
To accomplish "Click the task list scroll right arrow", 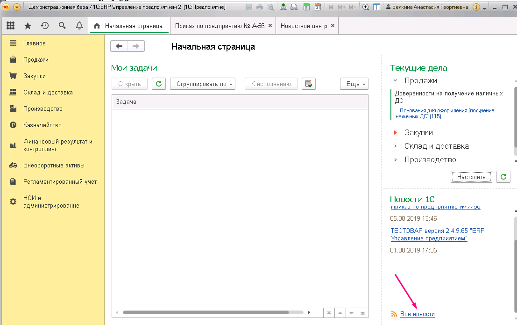I will coord(309,312).
